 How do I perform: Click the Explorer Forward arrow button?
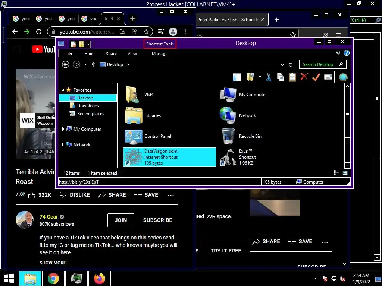point(76,64)
